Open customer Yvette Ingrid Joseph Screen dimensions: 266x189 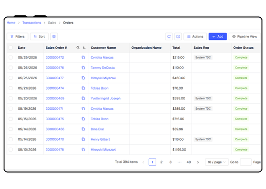click(105, 98)
